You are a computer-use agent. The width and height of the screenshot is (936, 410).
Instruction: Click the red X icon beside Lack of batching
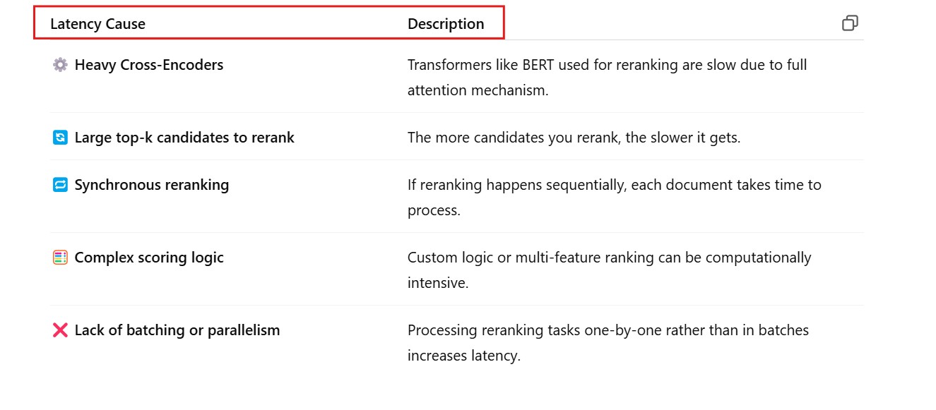tap(60, 330)
